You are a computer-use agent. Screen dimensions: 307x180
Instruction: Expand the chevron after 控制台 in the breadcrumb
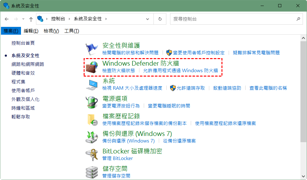69,19
